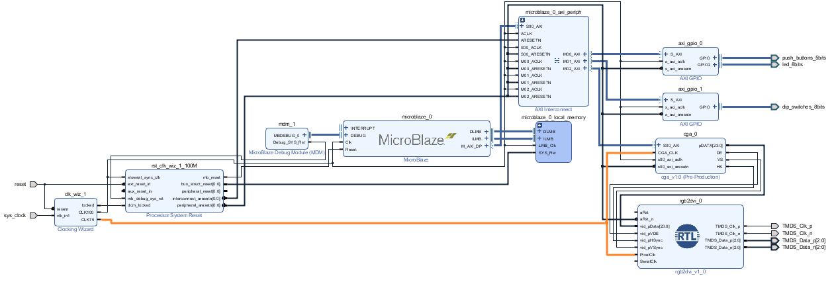The image size is (832, 282).
Task: Click the TMDS_Data_n[2:0] port symbol
Action: click(775, 247)
